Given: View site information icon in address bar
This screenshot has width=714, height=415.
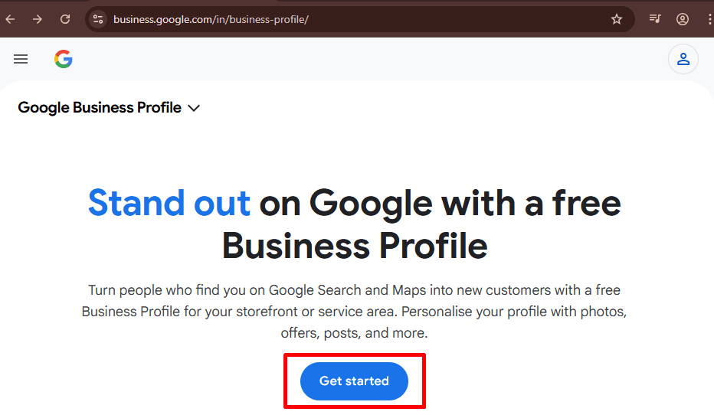Looking at the screenshot, I should (x=97, y=19).
